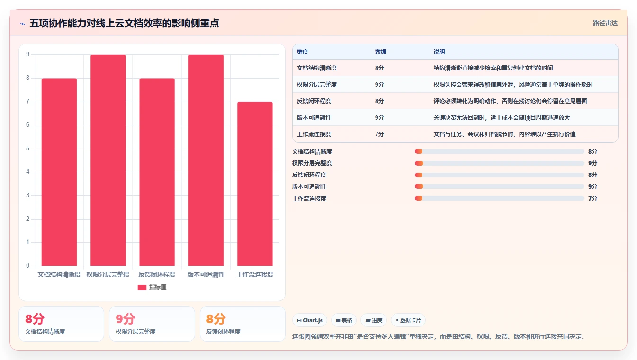Image resolution: width=637 pixels, height=360 pixels.
Task: Click the 工作流连接度 x-axis label
Action: 255,274
